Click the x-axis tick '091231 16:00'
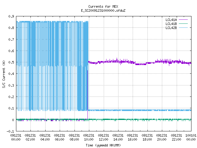 (132, 138)
